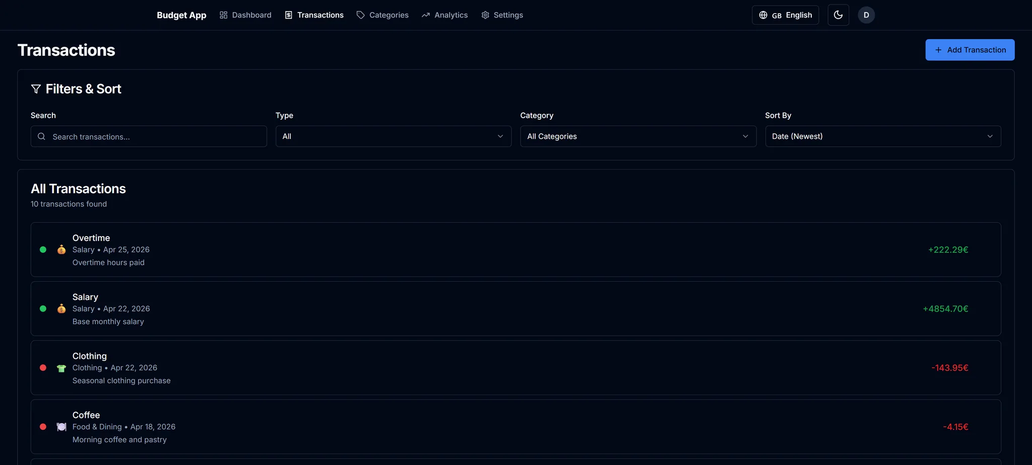This screenshot has width=1032, height=465.
Task: Click the -143.95€ Clothing amount
Action: click(x=950, y=368)
